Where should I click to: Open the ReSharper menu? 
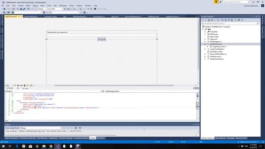click(63, 5)
